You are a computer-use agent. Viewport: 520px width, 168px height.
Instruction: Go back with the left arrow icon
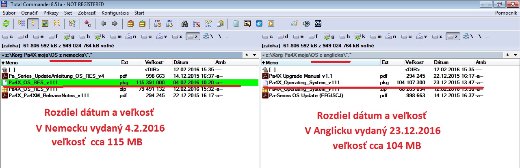[x=103, y=23]
